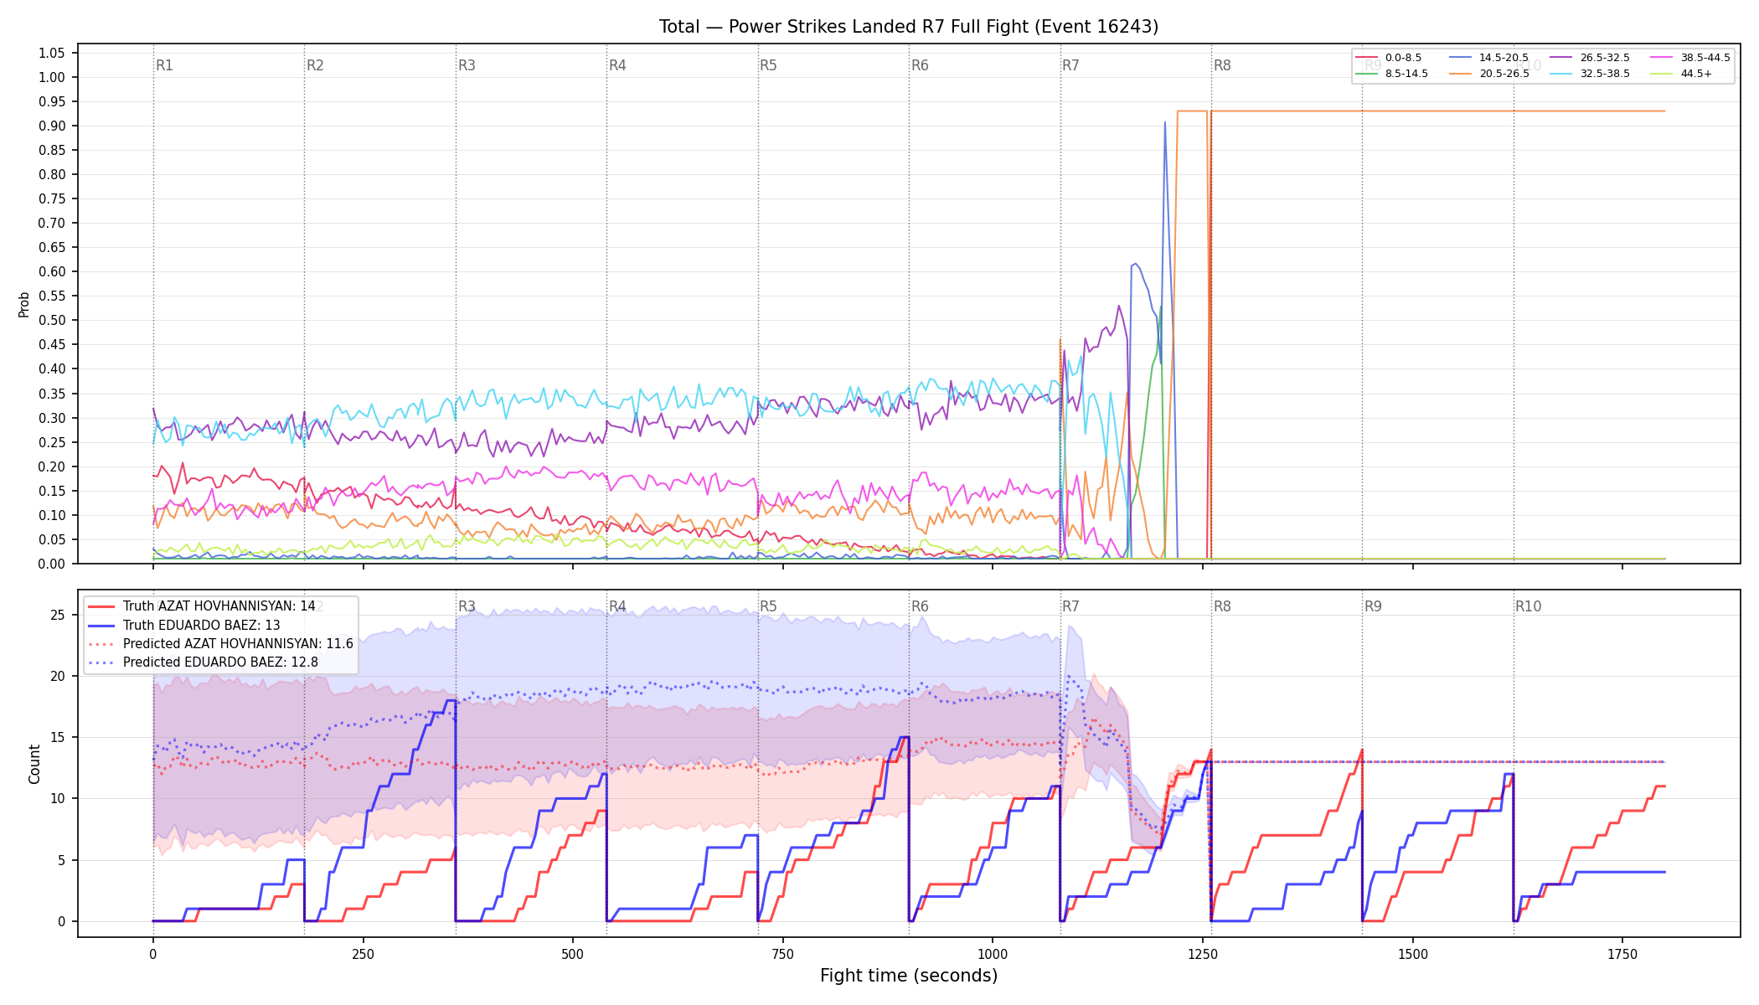Click the 1750 tick on the fight time axis
Screen dimensions: 1759x1005
click(x=1622, y=954)
